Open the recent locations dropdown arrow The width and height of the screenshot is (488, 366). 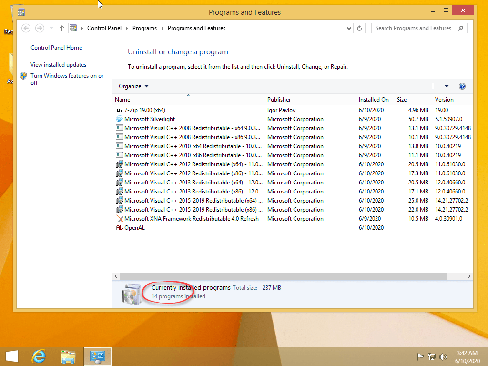click(x=51, y=28)
